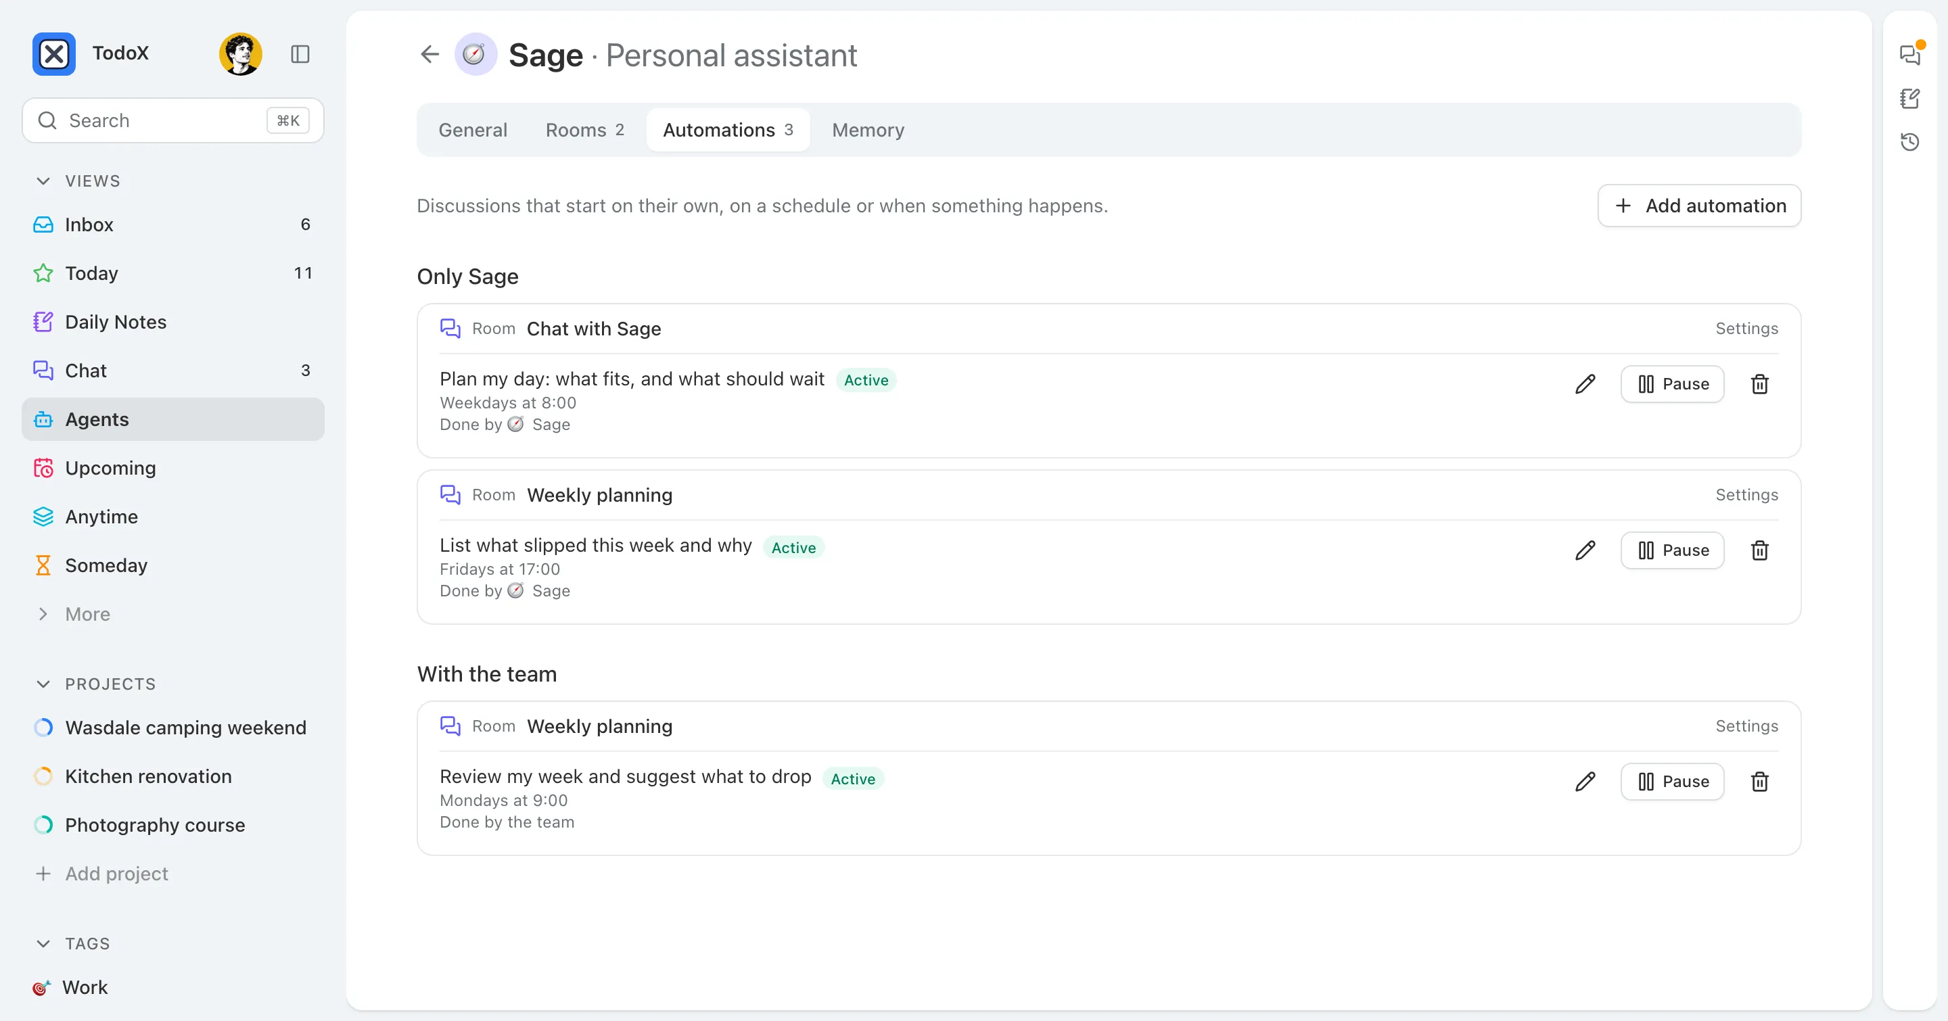1948x1021 pixels.
Task: Open the notes icon in right rail
Action: tap(1910, 98)
